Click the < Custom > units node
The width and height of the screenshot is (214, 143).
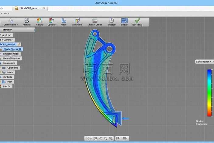click(x=7, y=40)
